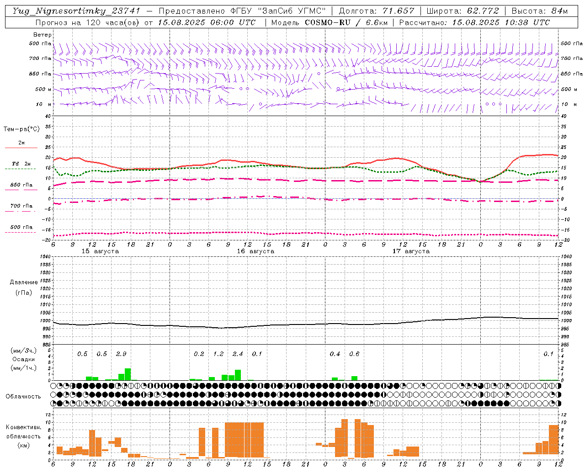Click the station name Yug_Nignesortimky_23741
Viewport: 585px width, 468px height.
coord(76,11)
